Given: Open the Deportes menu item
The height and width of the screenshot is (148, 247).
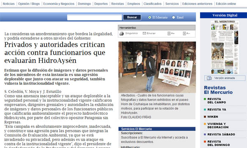Looking at the screenshot, I should (x=101, y=4).
